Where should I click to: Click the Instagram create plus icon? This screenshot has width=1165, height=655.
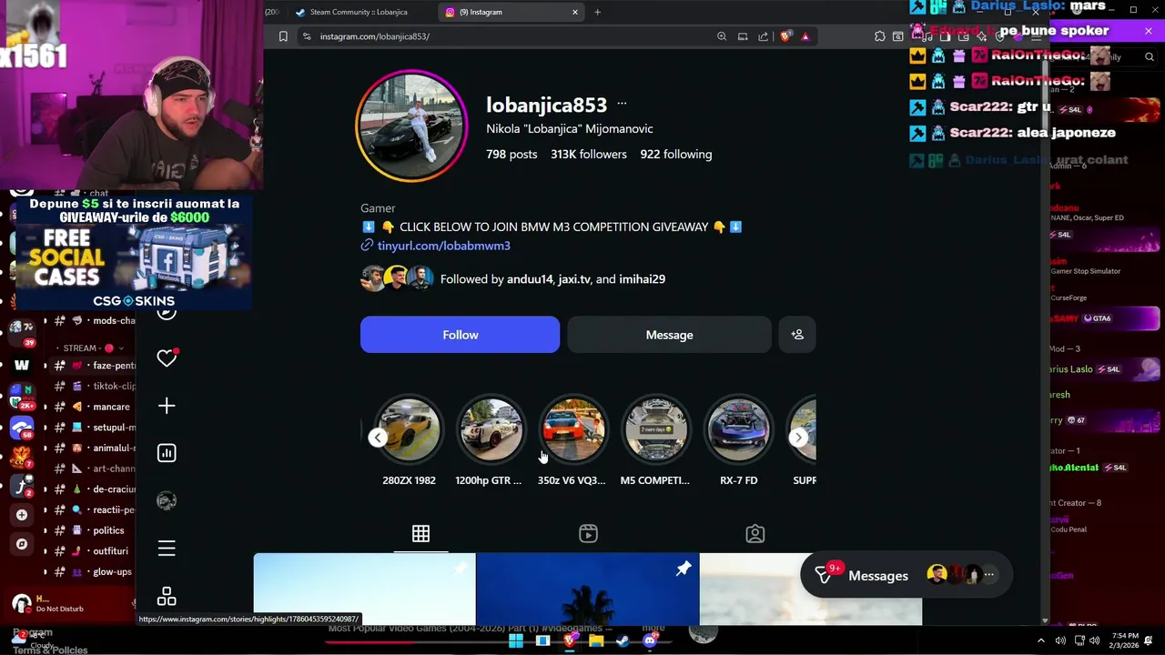[x=167, y=406]
